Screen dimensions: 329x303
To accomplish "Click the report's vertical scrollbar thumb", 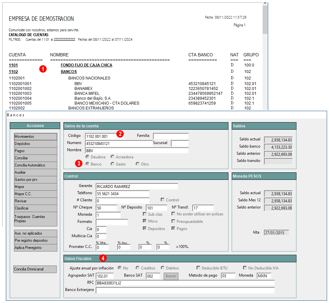I will point(265,20).
